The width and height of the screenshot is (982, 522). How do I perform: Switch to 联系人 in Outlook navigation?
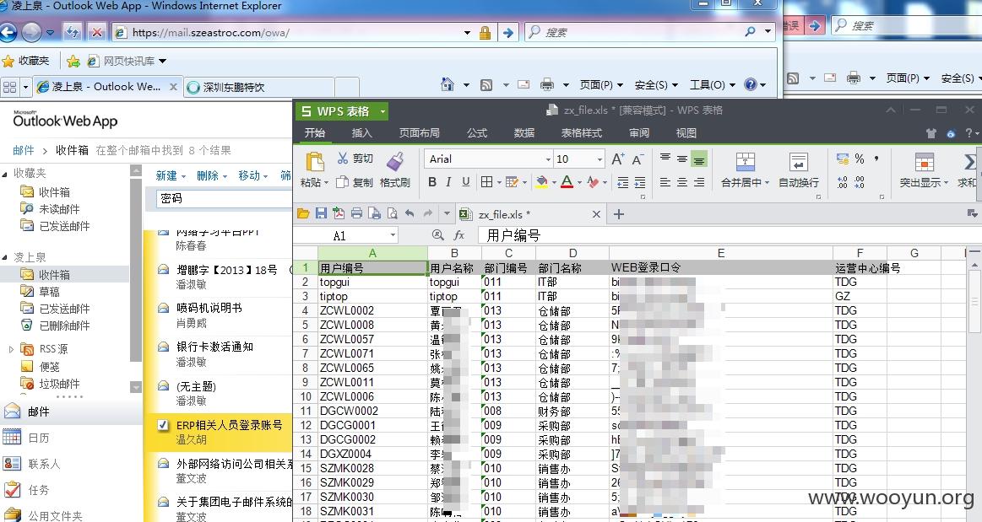[x=44, y=464]
